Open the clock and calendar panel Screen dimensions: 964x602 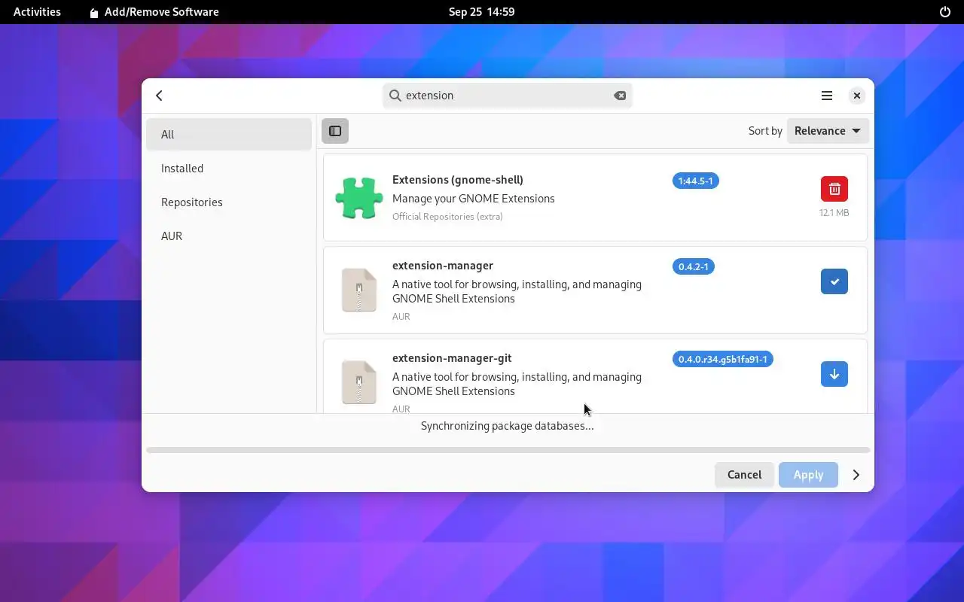pyautogui.click(x=482, y=11)
